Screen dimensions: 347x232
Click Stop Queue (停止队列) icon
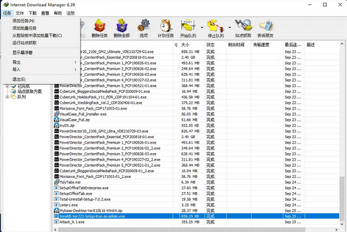point(215,28)
